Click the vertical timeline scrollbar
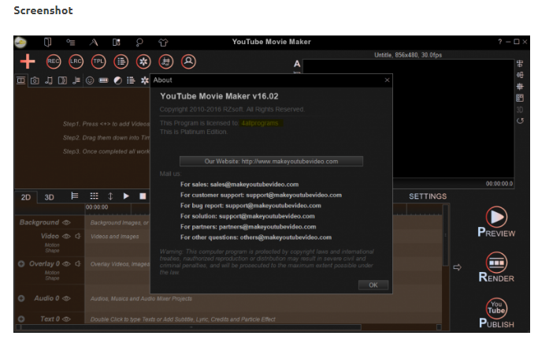This screenshot has width=538, height=347. point(445,236)
